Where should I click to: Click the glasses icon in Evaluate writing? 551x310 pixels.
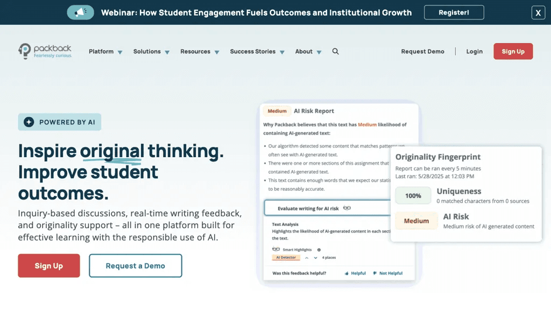[x=347, y=208]
